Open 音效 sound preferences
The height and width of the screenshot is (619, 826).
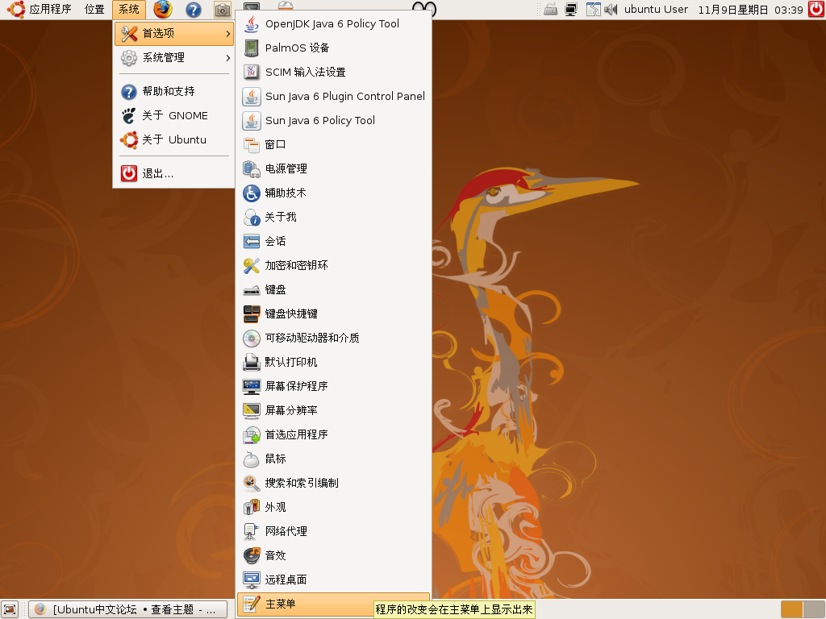[x=333, y=556]
